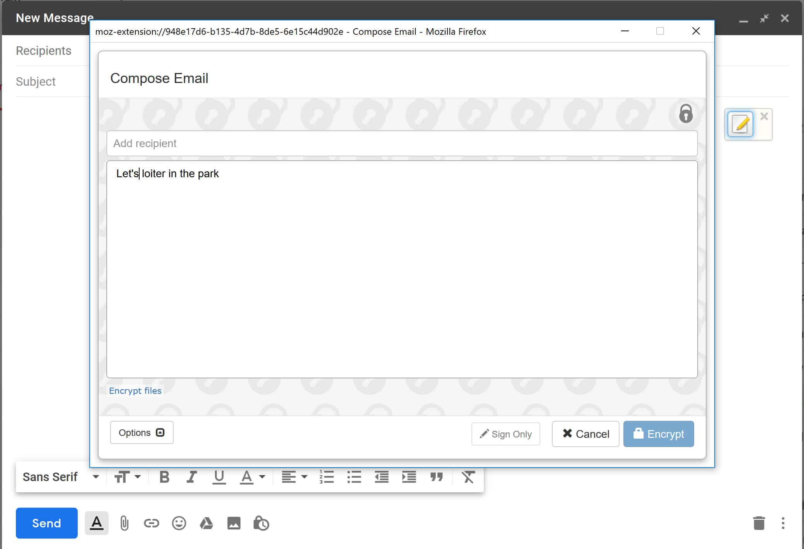Open the text alignment dropdown
Viewport: 804px width, 549px height.
(x=294, y=477)
